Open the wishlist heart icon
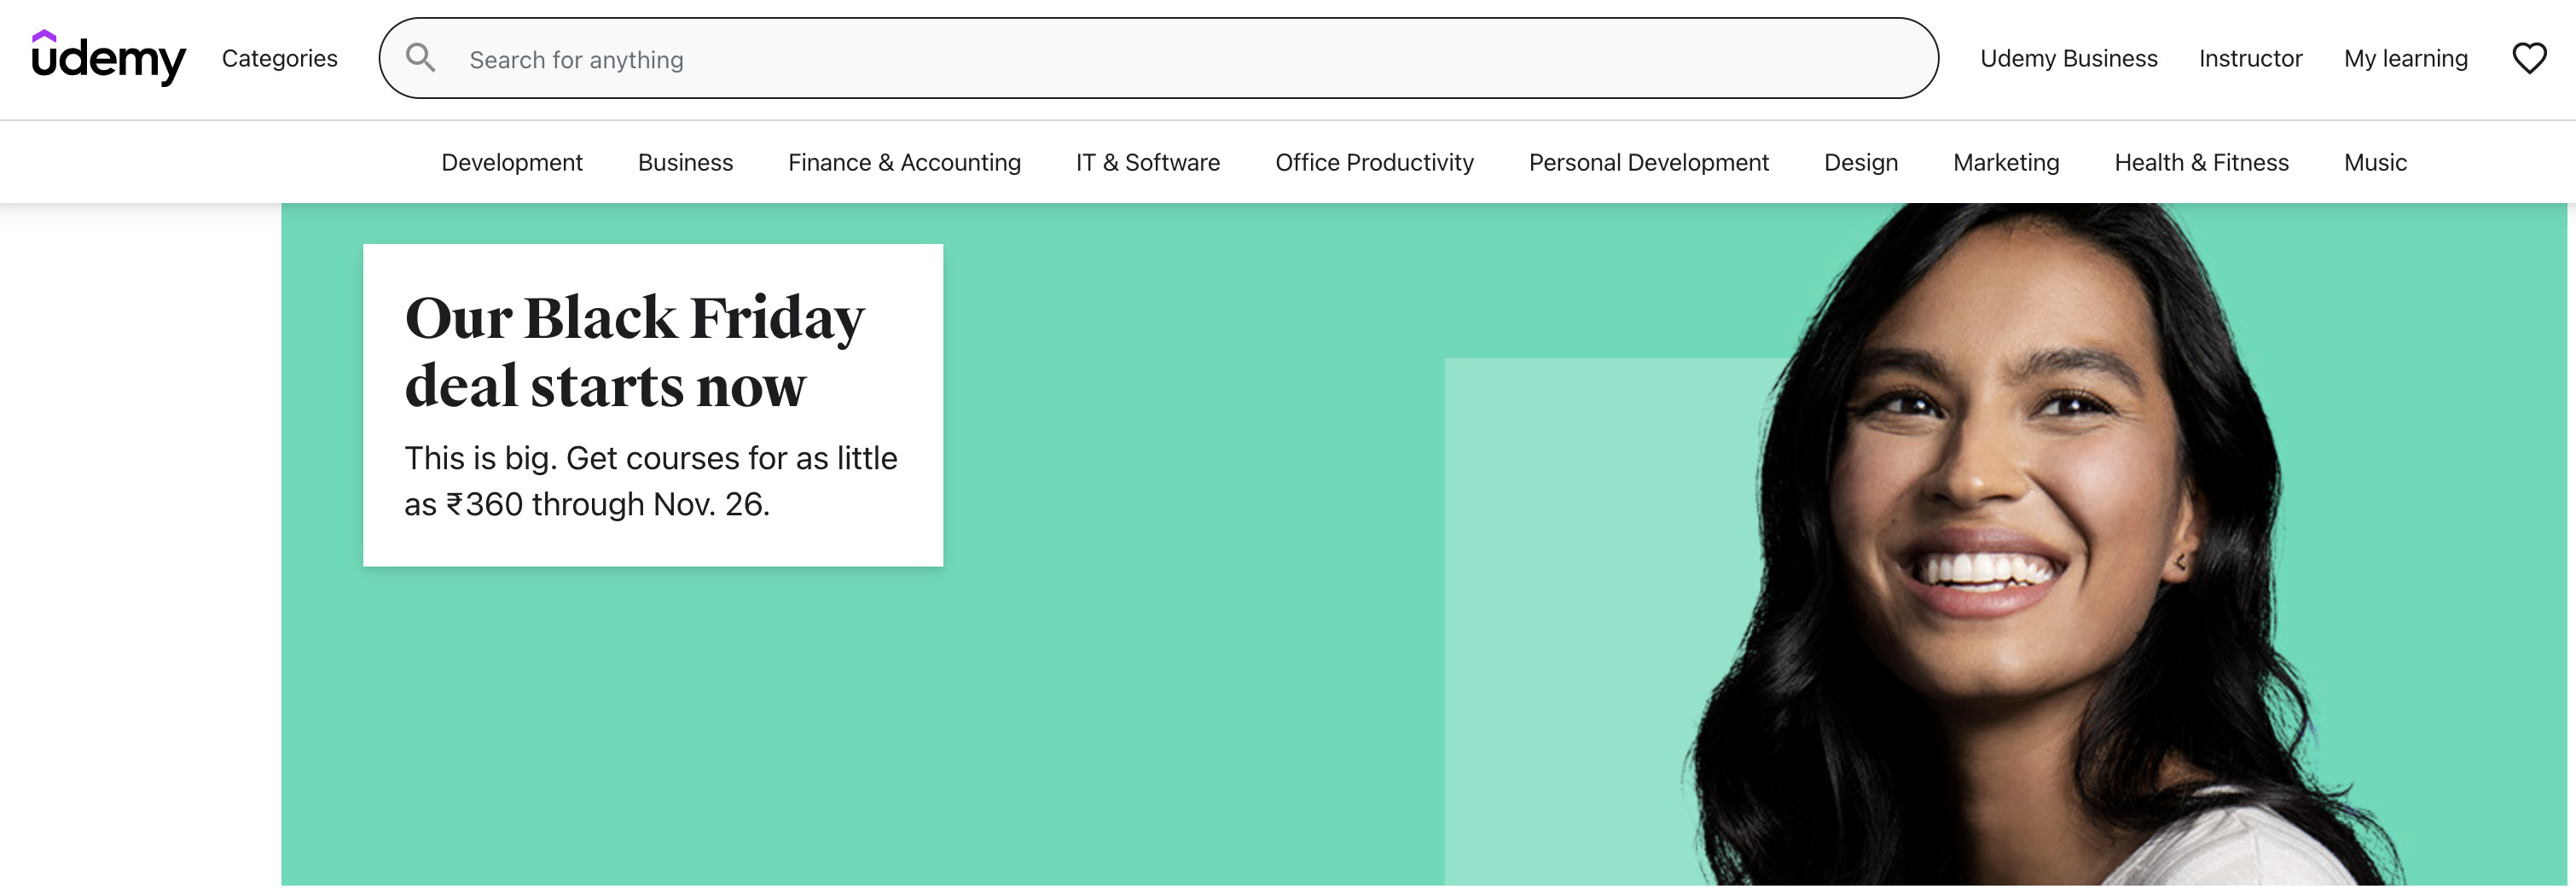2576x889 pixels. 2529,58
